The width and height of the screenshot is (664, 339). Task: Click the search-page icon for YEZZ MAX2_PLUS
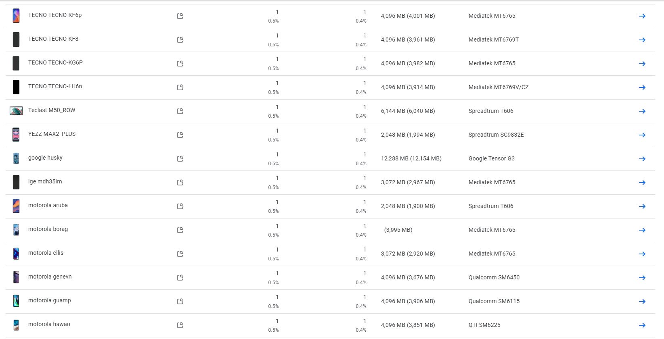click(x=180, y=135)
